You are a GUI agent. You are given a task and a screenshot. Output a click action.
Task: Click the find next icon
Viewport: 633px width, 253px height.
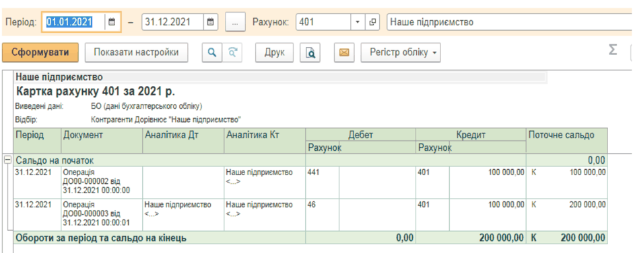coord(232,53)
